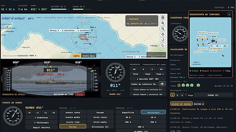Image resolution: width=236 pixels, height=132 pixels.
Task: Dive to 100 m depth
Action: coord(128,122)
